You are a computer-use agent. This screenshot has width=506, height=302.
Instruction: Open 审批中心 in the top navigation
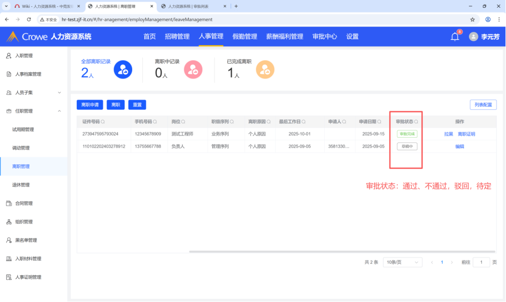point(325,37)
